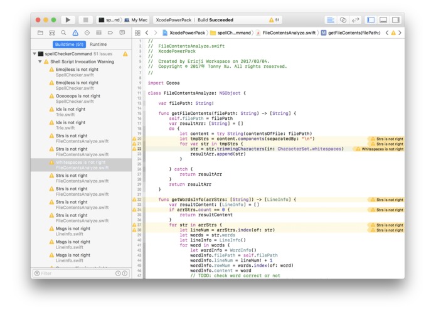The height and width of the screenshot is (310, 436).
Task: Switch to the Standard editor
Action: (x=331, y=19)
